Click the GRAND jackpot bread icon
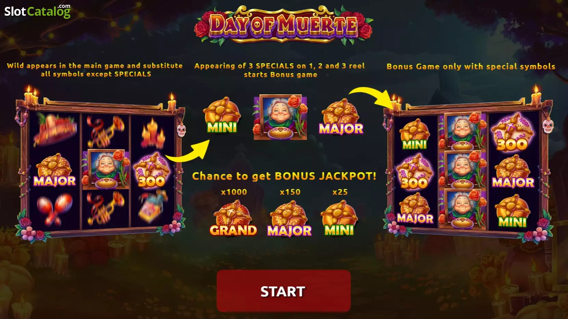This screenshot has height=319, width=568. [x=233, y=219]
